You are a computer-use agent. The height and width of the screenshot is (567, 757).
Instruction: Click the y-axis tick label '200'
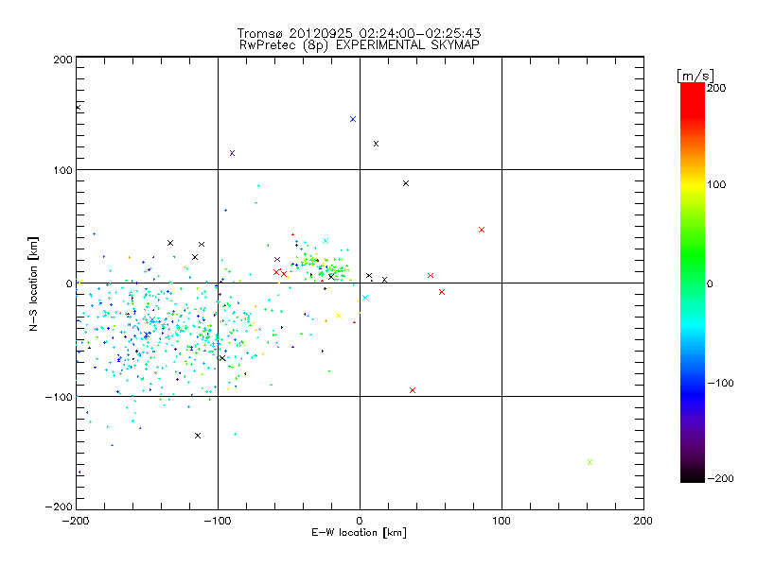click(62, 60)
